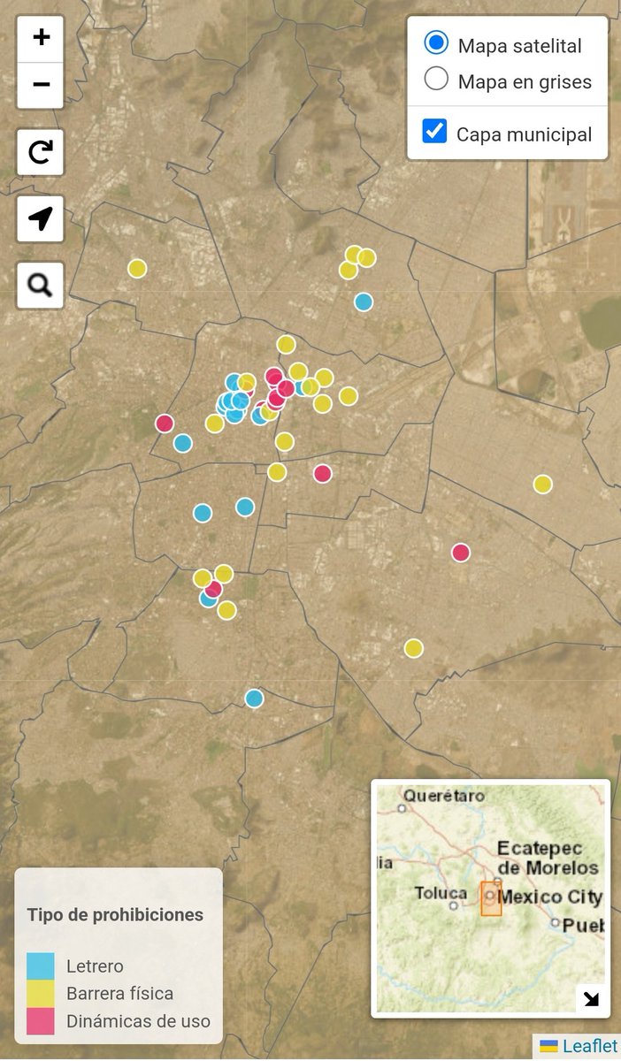Click the orange extent box in minimap
This screenshot has width=621, height=1061.
point(491,898)
